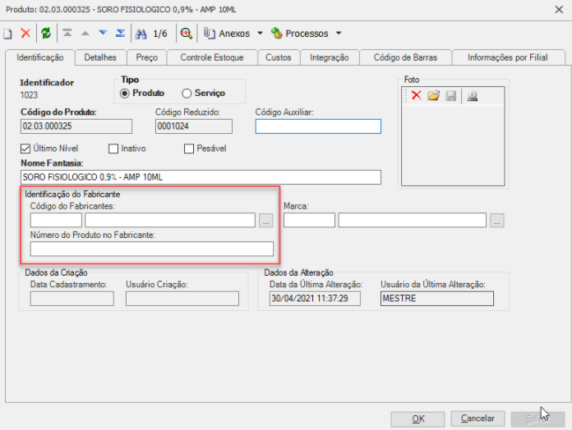572x430 pixels.
Task: Open the Informações por Filial tab
Action: 508,57
